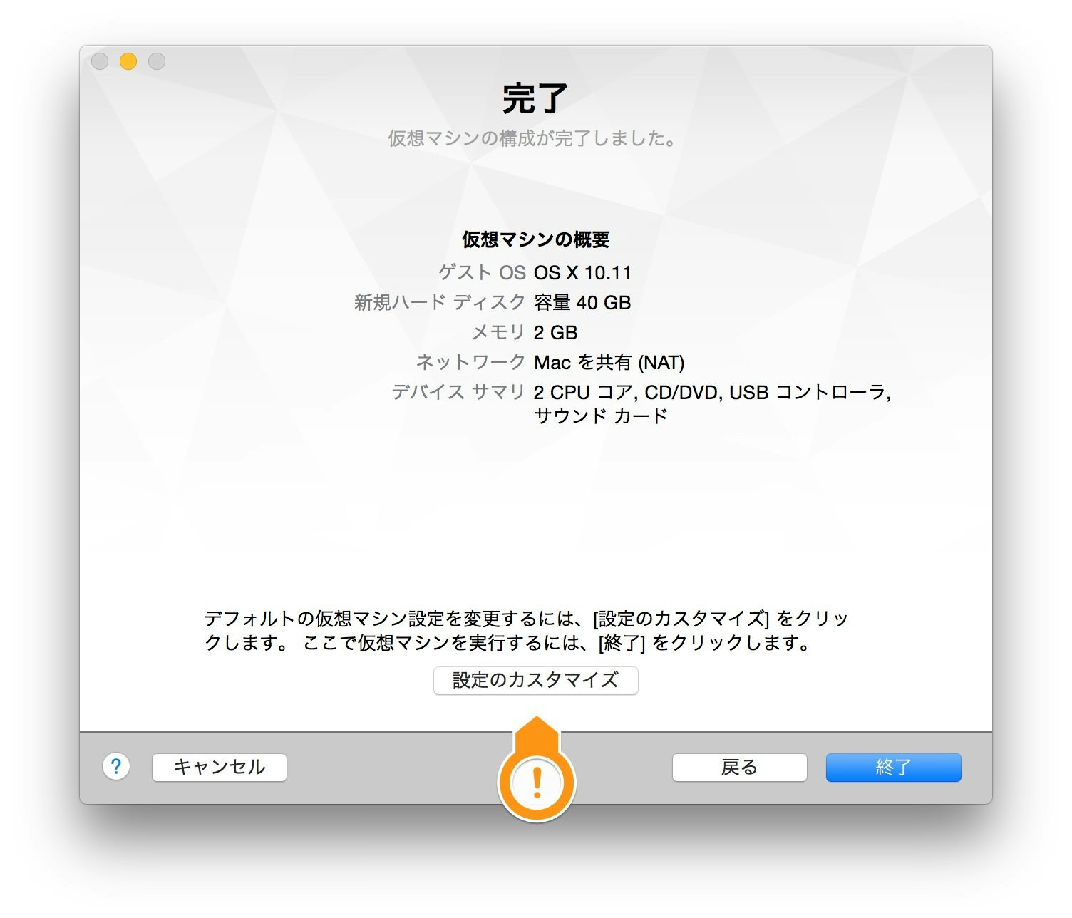Click the 容量 40 GB disk value
The image size is (1072, 918).
click(582, 302)
